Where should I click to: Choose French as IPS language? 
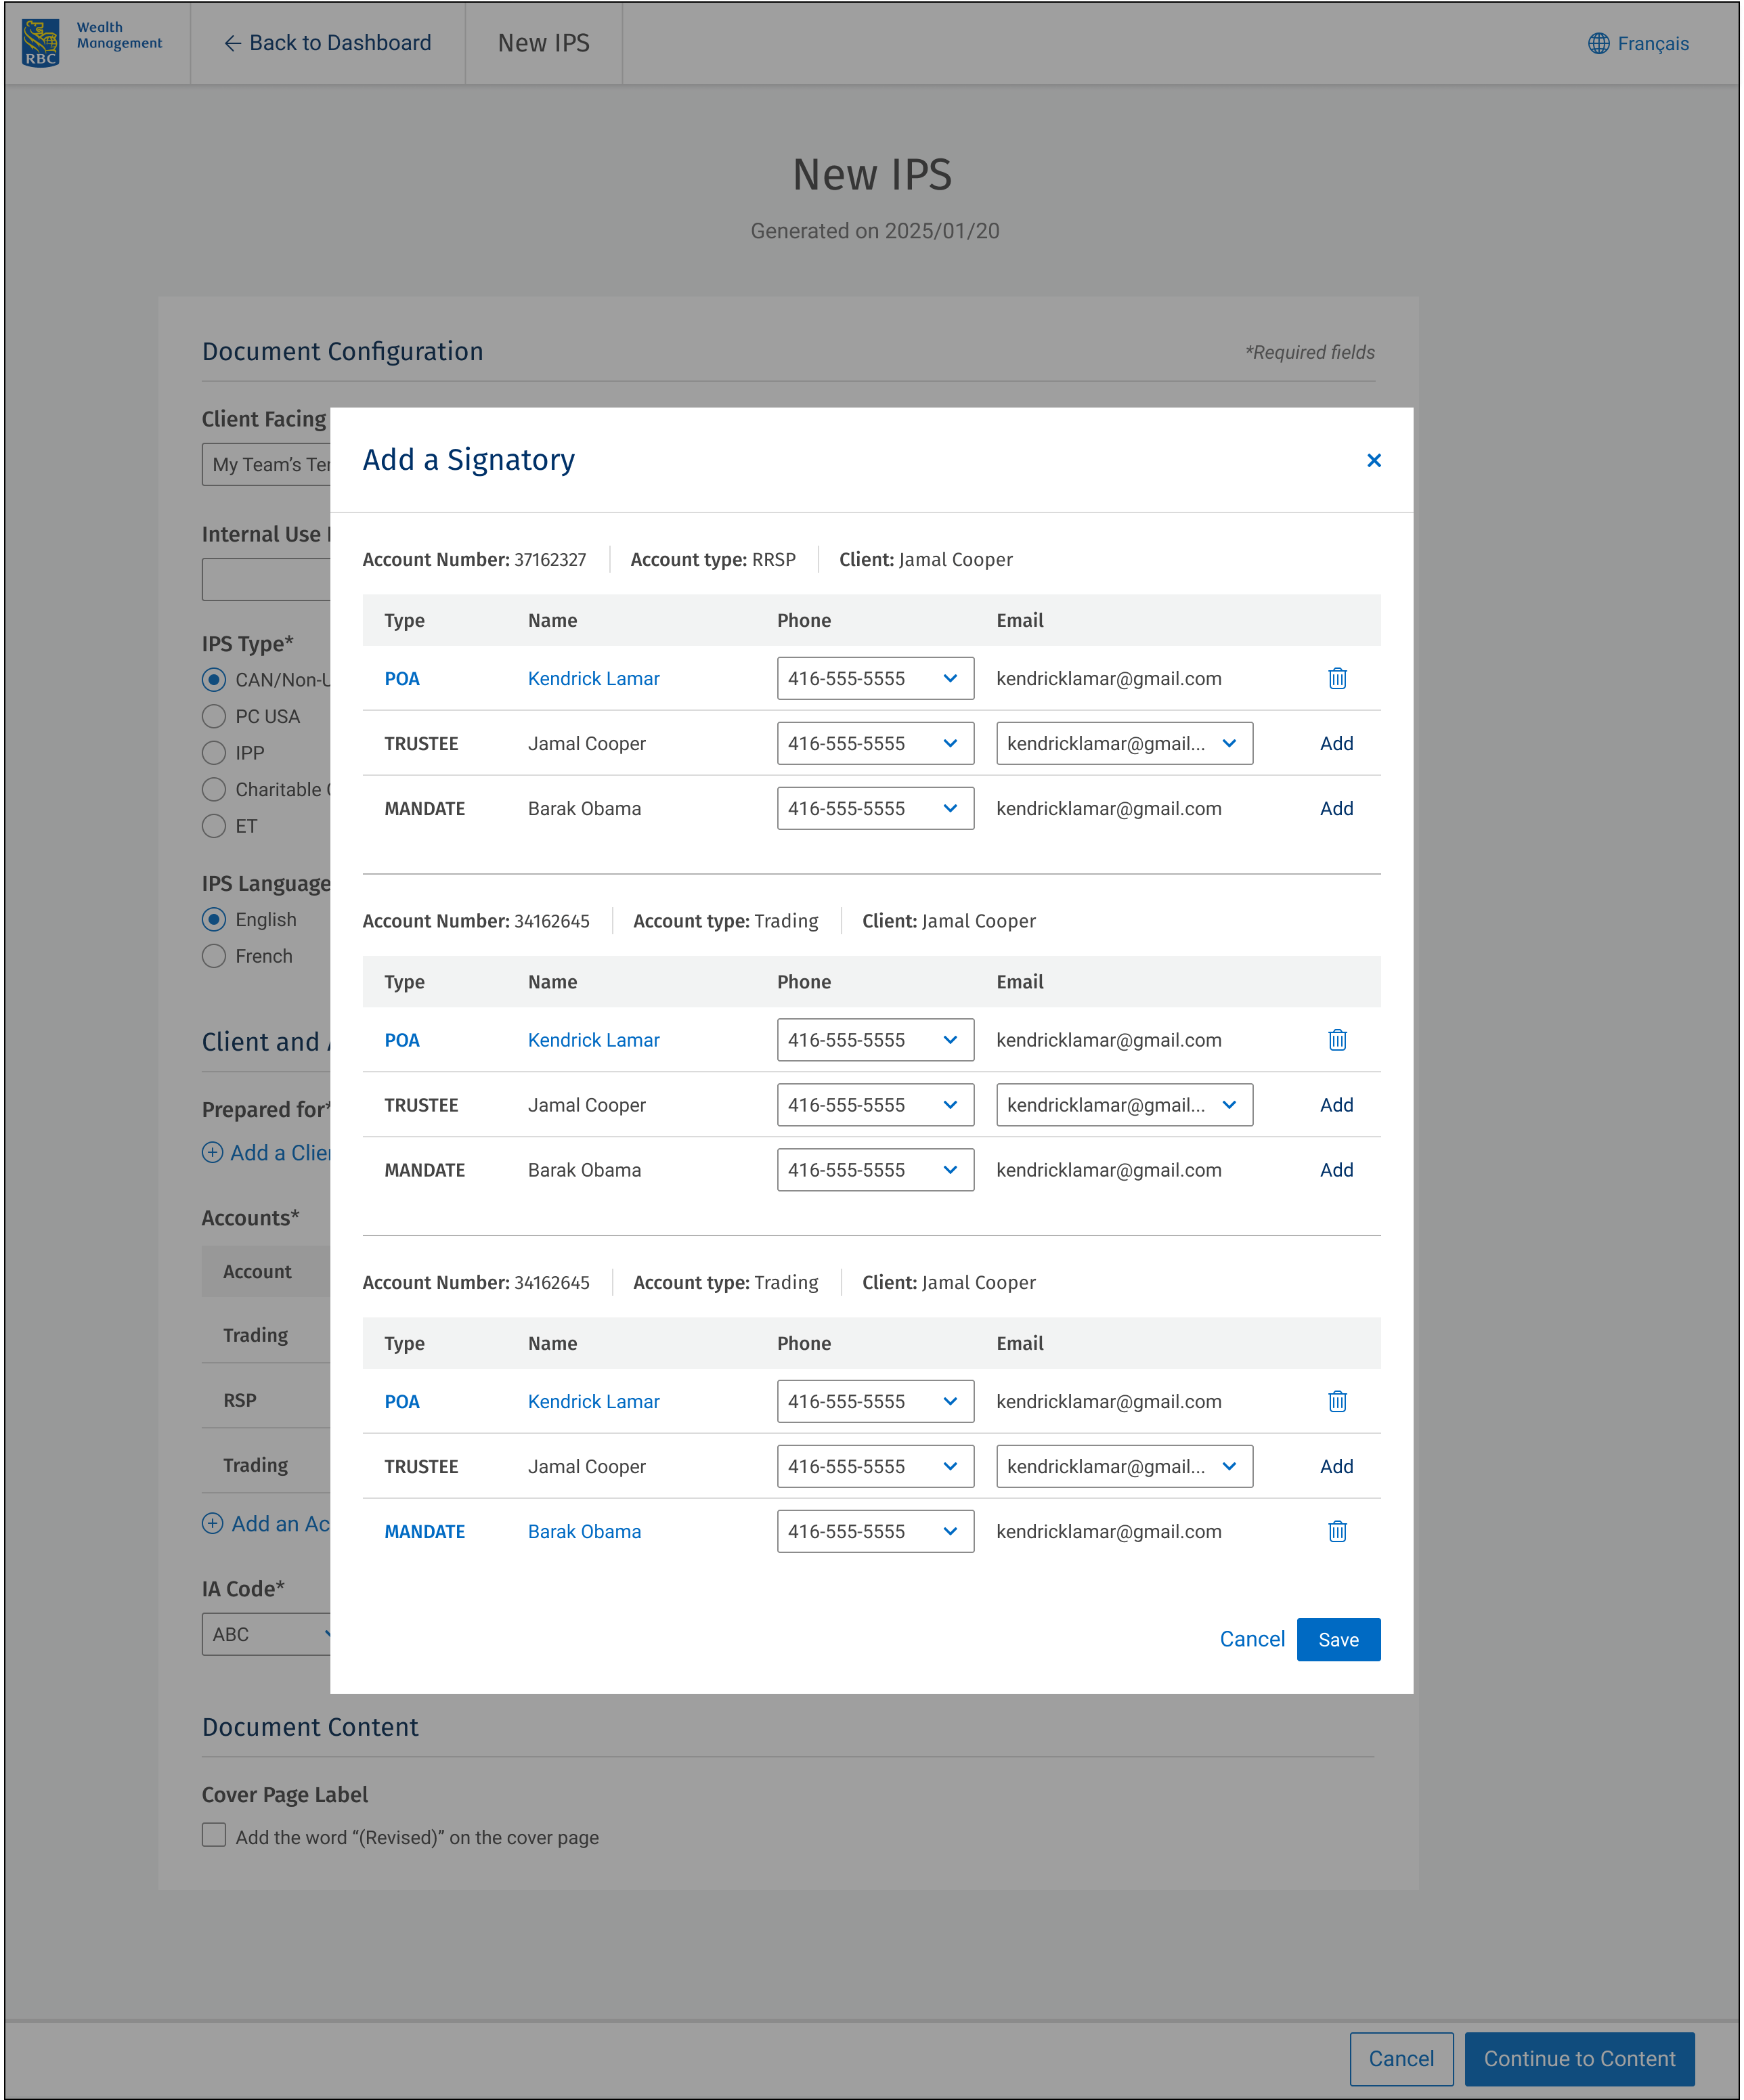(x=214, y=956)
